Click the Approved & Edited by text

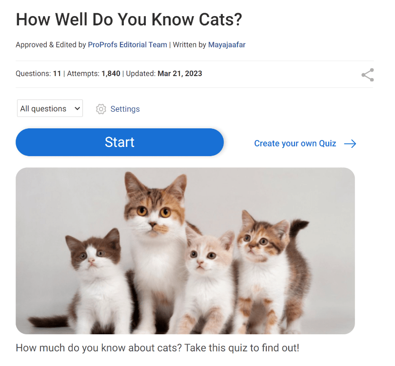click(51, 45)
